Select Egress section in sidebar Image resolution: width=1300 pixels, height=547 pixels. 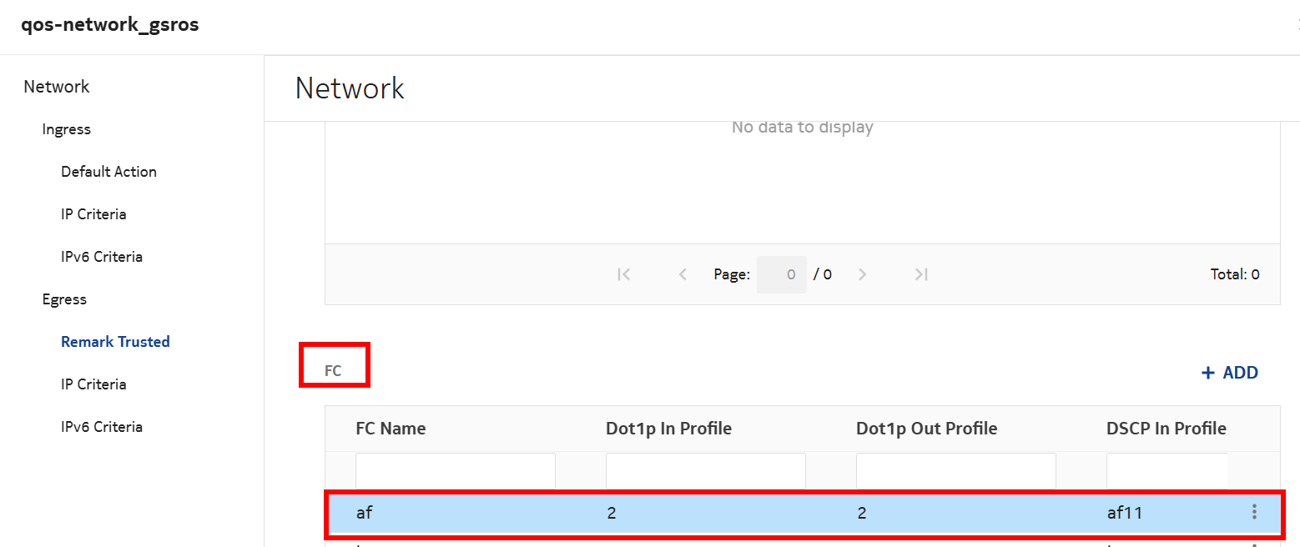[x=64, y=299]
